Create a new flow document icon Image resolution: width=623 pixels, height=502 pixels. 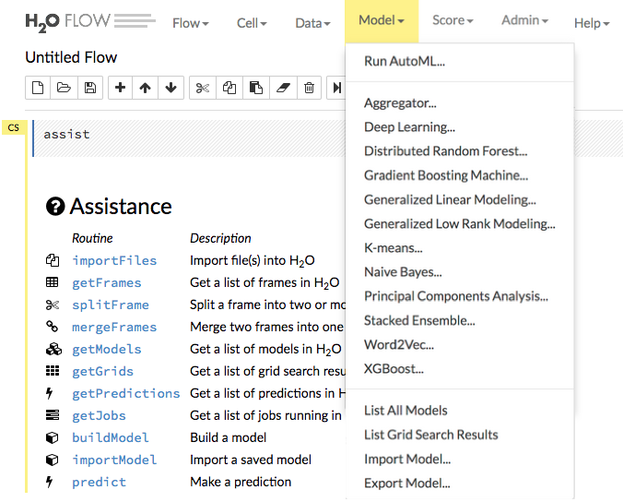click(38, 88)
